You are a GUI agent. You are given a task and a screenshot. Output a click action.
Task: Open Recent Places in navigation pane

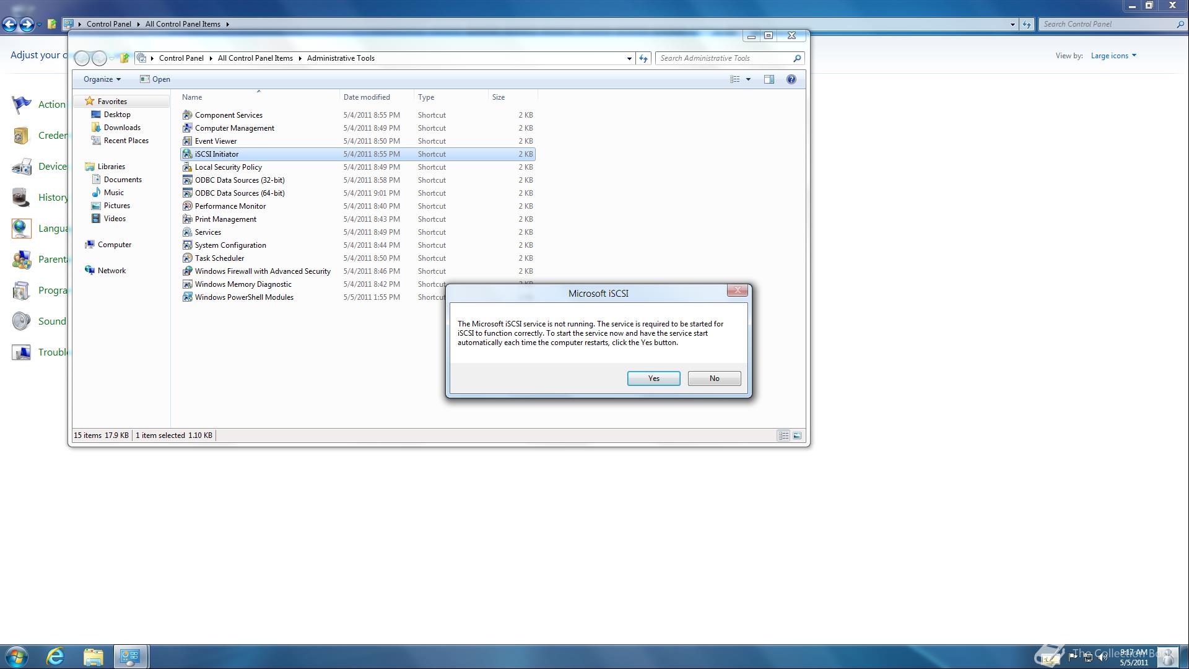(126, 141)
